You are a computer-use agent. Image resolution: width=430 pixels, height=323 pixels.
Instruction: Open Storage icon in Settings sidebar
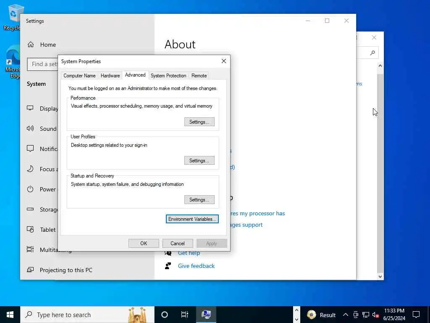click(x=30, y=209)
